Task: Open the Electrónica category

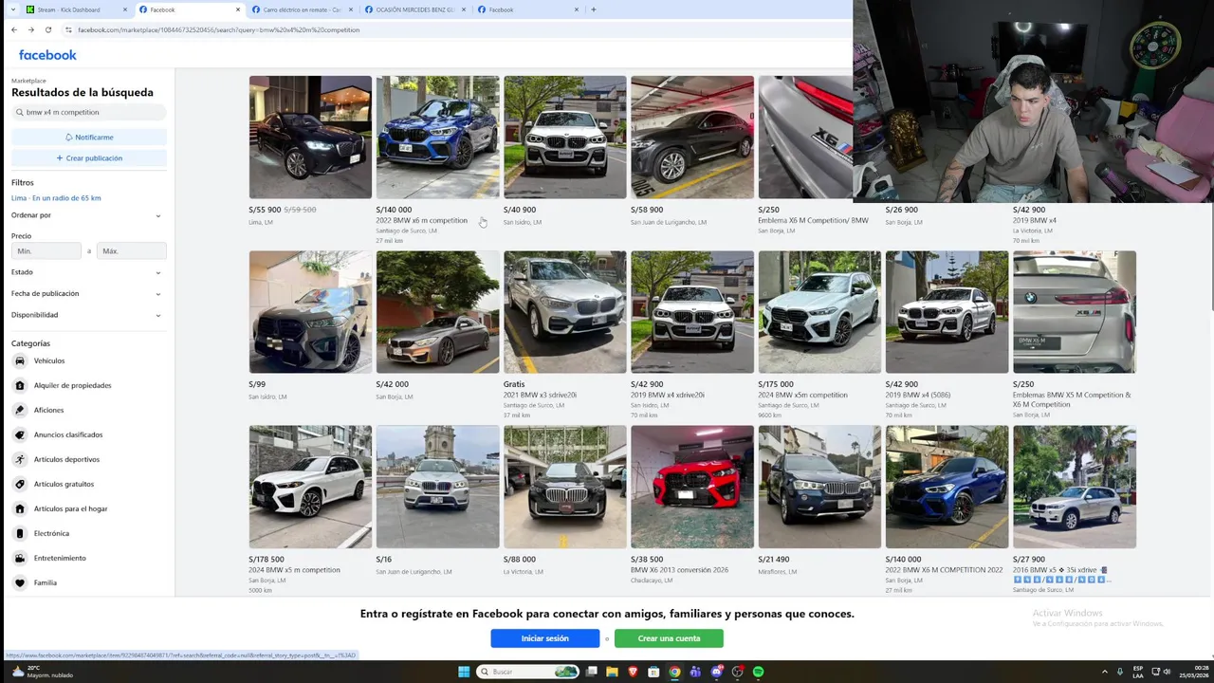Action: [51, 533]
